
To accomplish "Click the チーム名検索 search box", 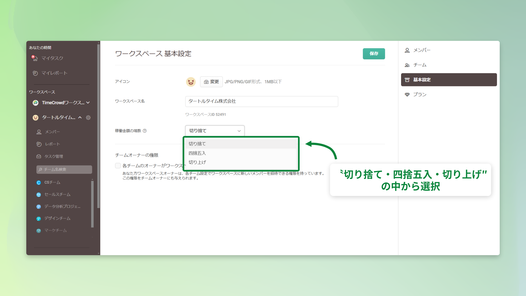I will 64,169.
